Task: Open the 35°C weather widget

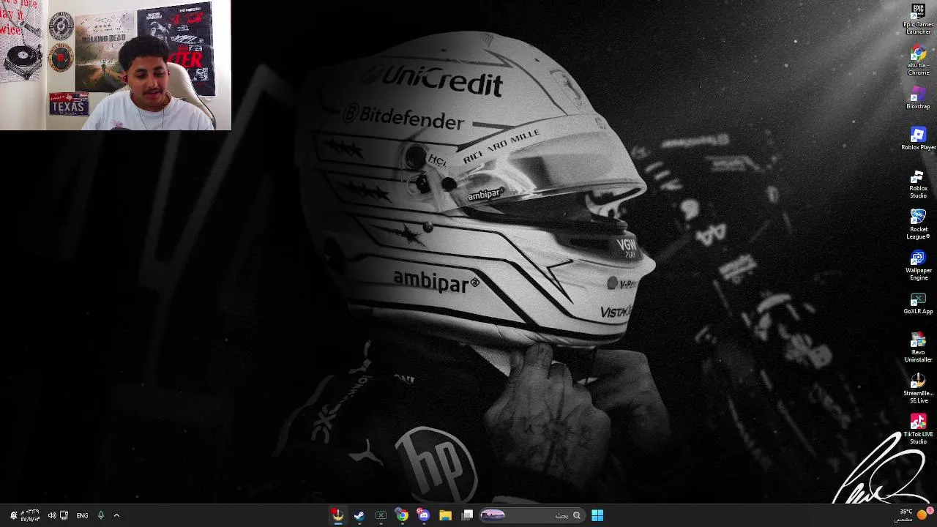Action: click(x=913, y=515)
